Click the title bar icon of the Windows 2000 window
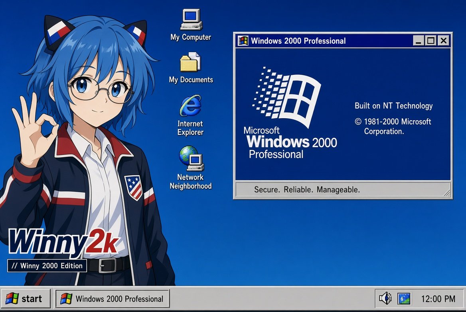Screen dimensions: 466x312 click(243, 41)
